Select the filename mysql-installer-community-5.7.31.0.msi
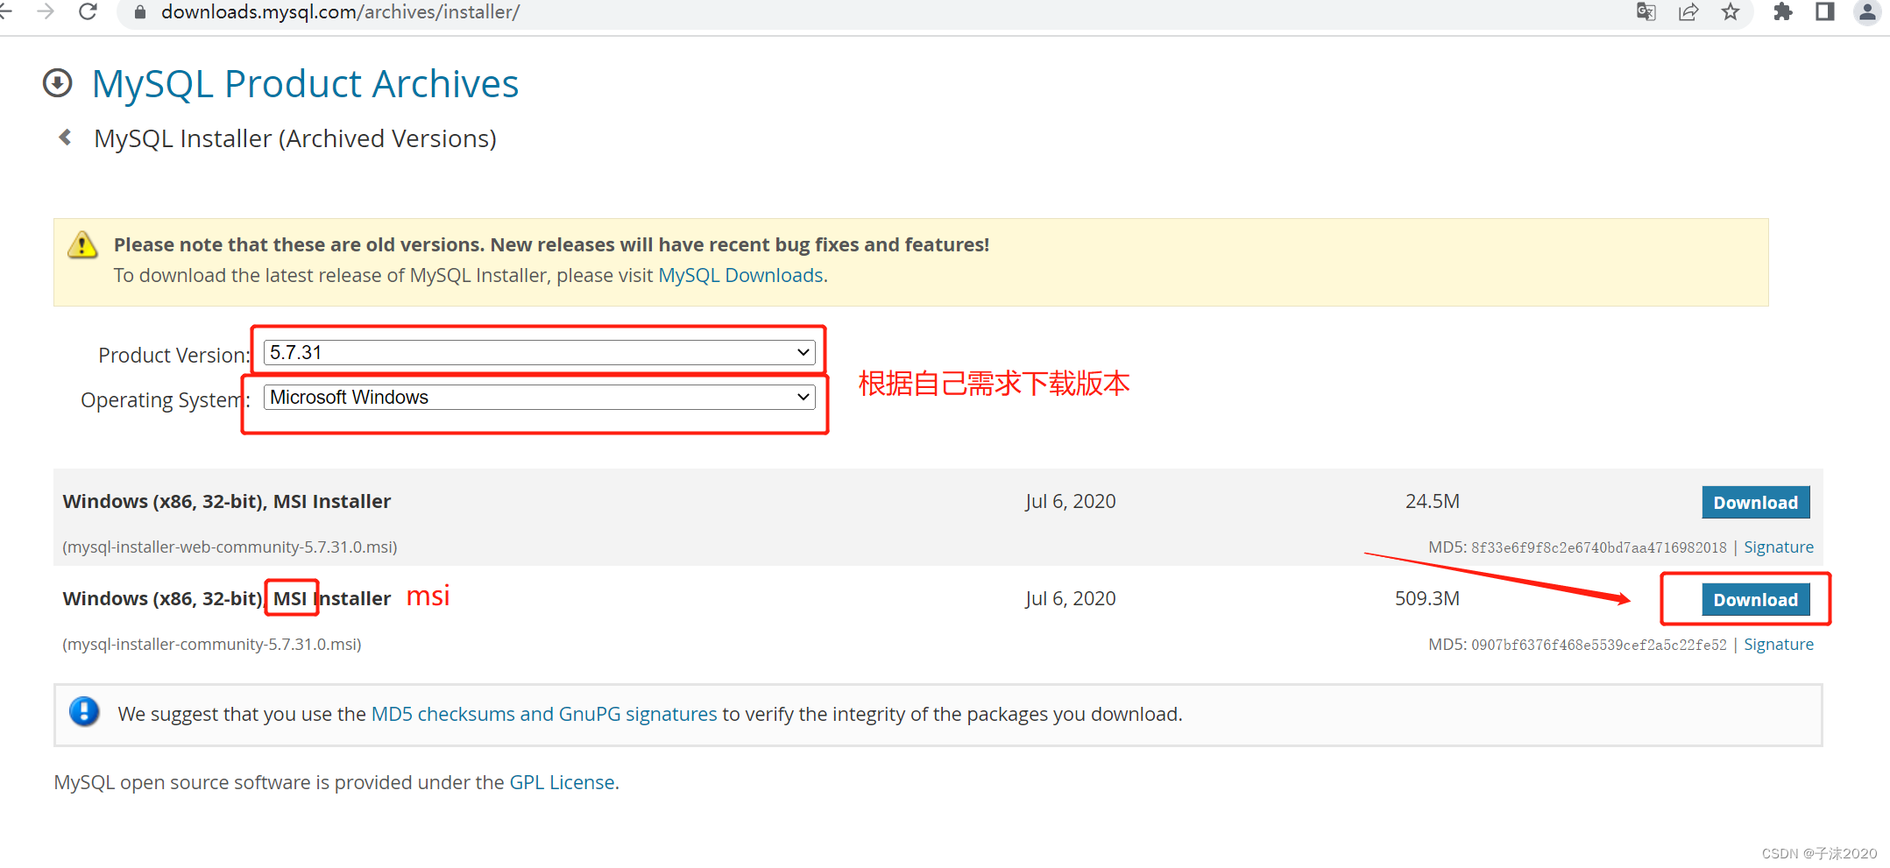 (x=212, y=644)
